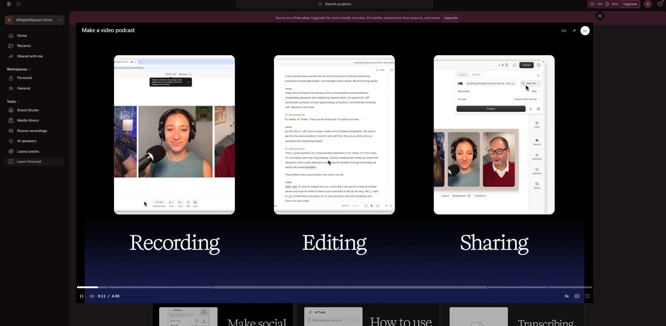Image resolution: width=666 pixels, height=326 pixels.
Task: Open the account avatar menu
Action: (x=648, y=4)
